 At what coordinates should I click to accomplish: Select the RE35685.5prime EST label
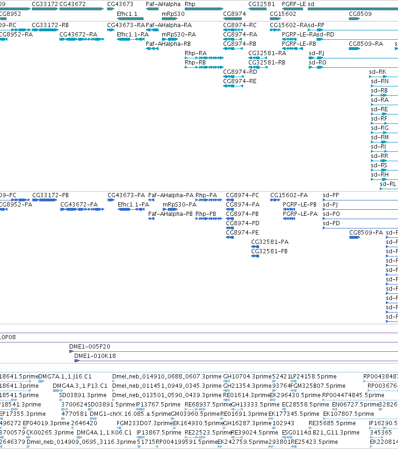(333, 423)
